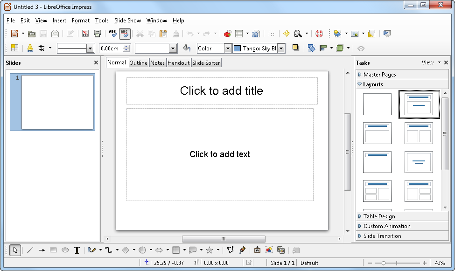This screenshot has width=455, height=271.
Task: Paste clipboard contents
Action: pyautogui.click(x=164, y=34)
